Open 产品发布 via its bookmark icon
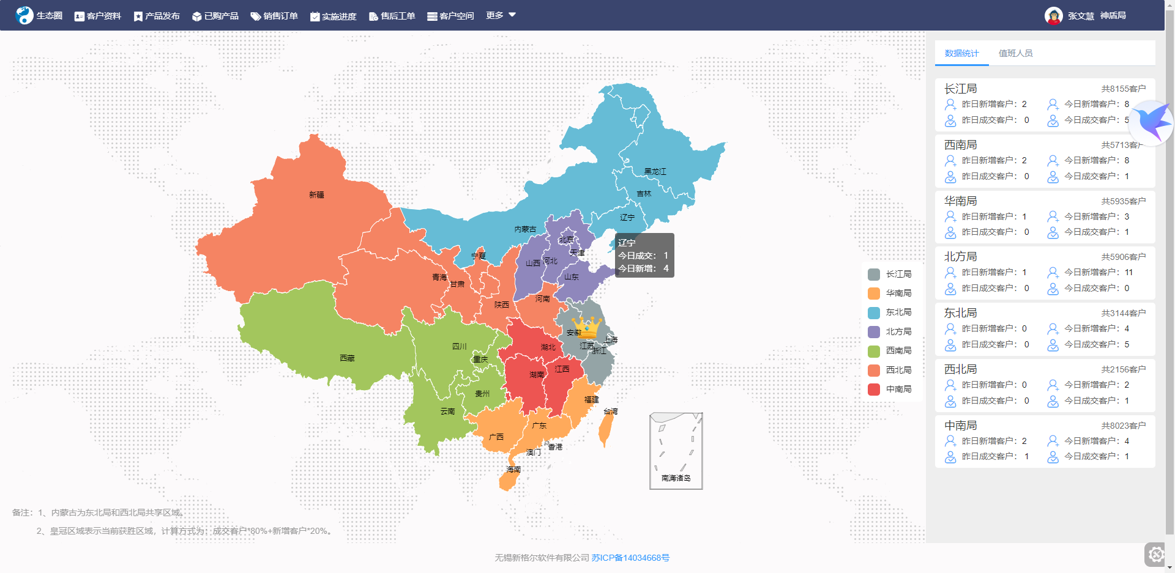This screenshot has height=573, width=1175. (138, 16)
